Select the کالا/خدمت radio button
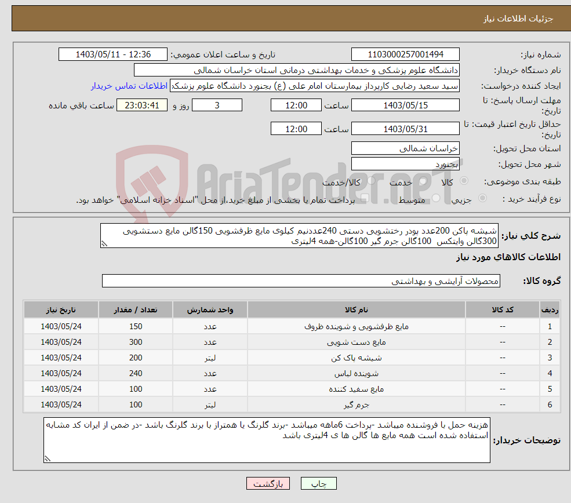The width and height of the screenshot is (571, 503). tap(371, 181)
